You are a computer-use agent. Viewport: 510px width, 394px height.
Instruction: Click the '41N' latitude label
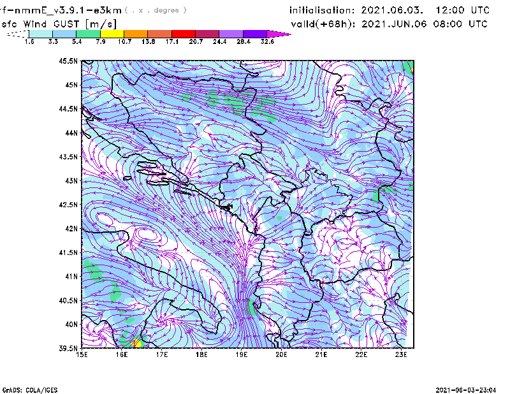click(71, 277)
